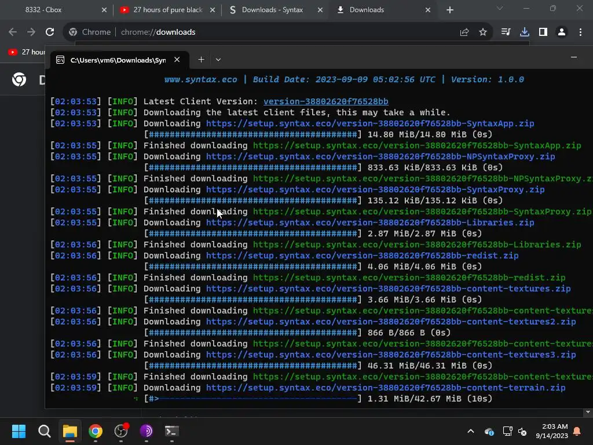Reload the Chrome page
The width and height of the screenshot is (593, 445).
(x=50, y=32)
